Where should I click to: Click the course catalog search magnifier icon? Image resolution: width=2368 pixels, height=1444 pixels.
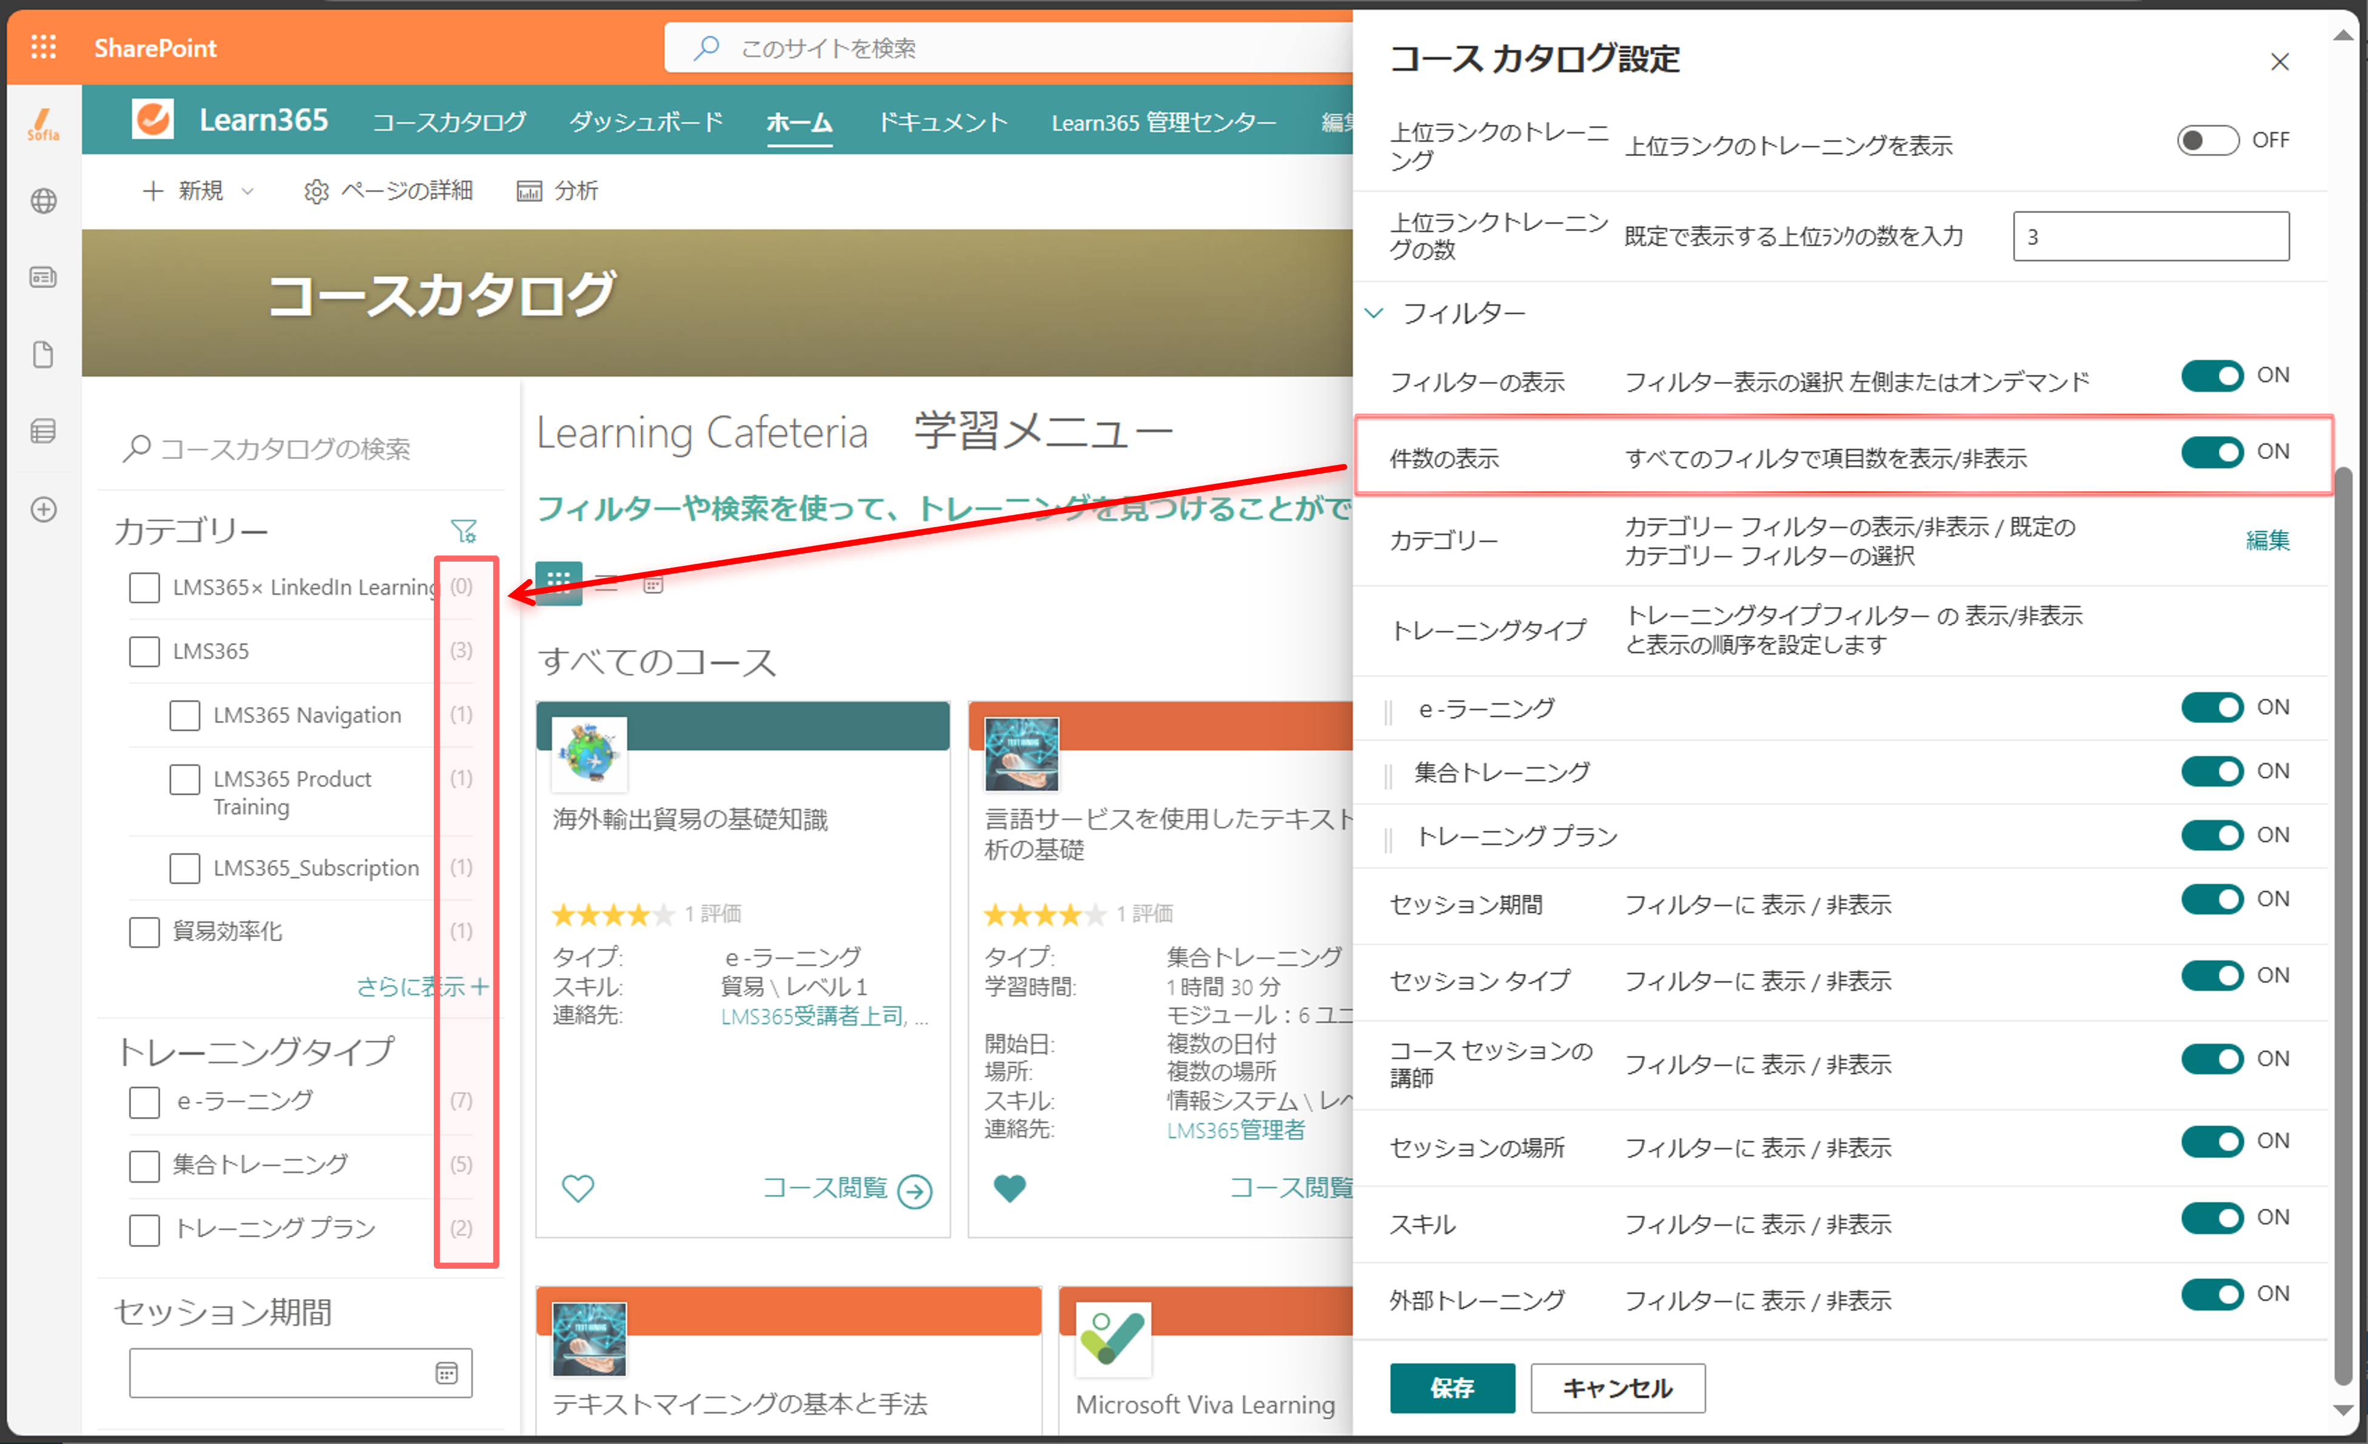click(137, 448)
